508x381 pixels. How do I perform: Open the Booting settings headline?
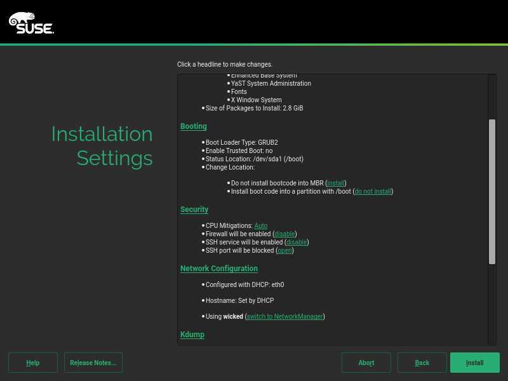pos(194,126)
